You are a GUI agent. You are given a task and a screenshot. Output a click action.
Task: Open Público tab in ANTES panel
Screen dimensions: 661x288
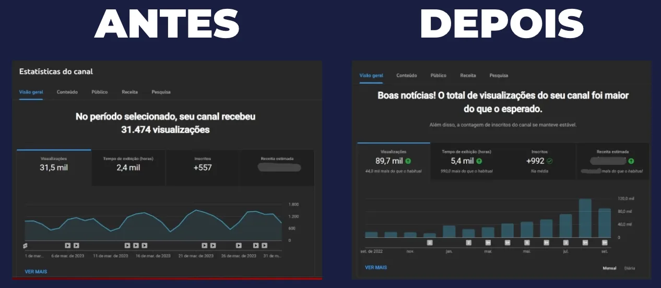[x=100, y=92]
